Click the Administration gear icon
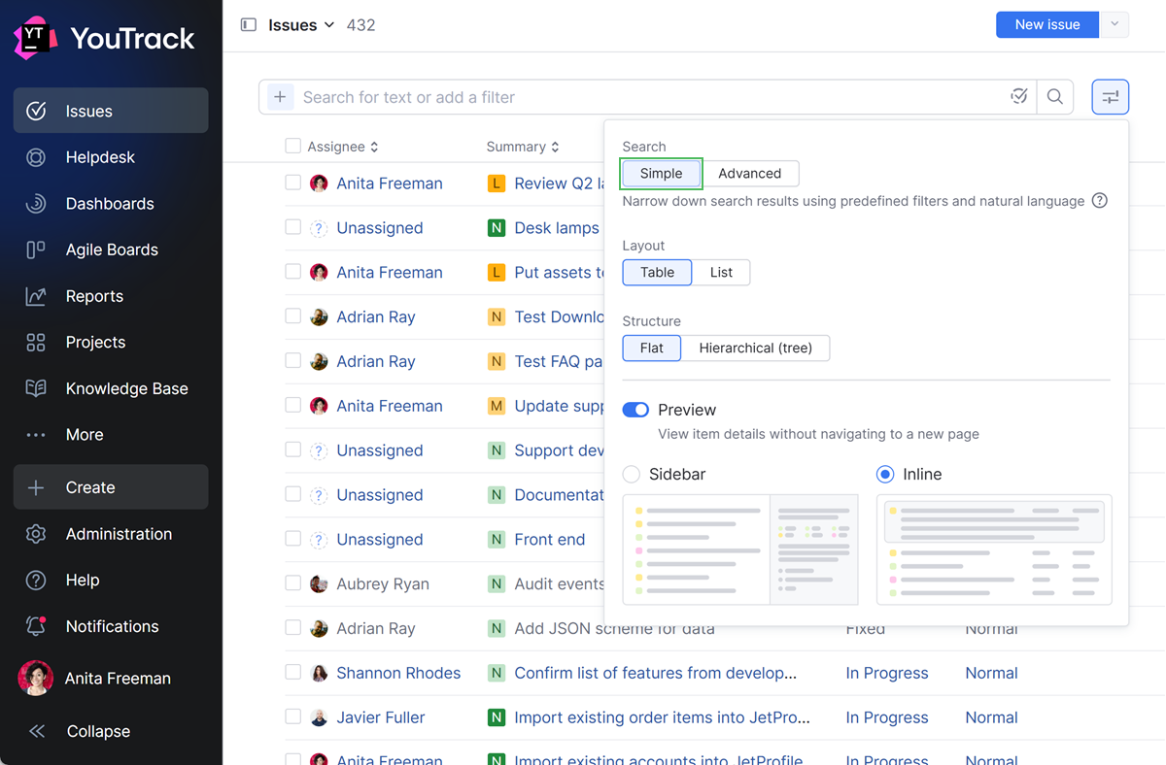Image resolution: width=1166 pixels, height=765 pixels. tap(36, 534)
